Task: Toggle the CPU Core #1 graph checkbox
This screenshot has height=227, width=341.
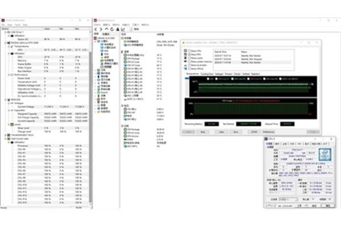Action: (x=217, y=79)
